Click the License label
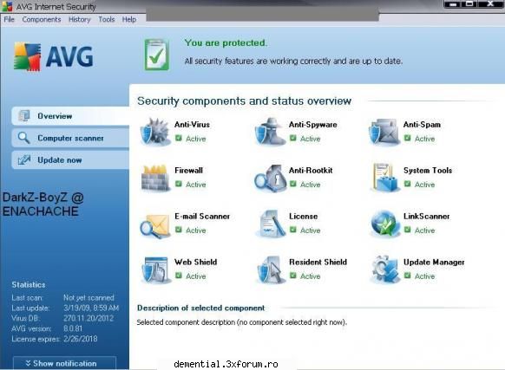 click(304, 217)
